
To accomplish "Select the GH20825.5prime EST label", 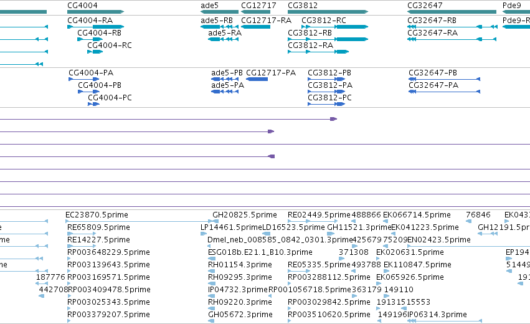I will (244, 215).
